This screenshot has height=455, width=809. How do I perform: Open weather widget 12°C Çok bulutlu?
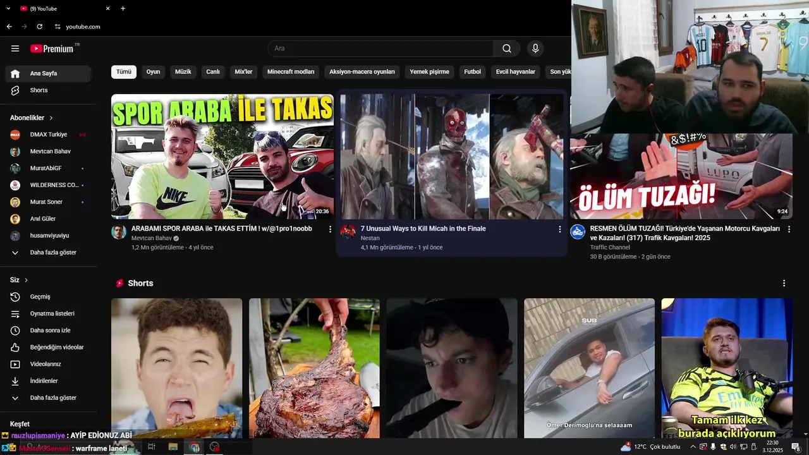point(650,447)
